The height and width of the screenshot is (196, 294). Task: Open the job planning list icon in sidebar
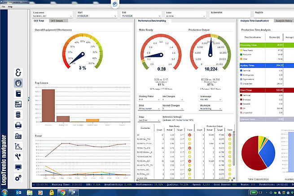click(18, 104)
